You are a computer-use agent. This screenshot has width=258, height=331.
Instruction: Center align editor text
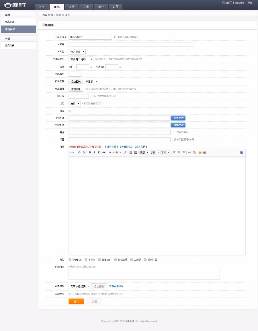[179, 152]
